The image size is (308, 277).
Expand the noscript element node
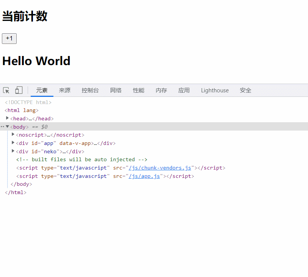13,135
